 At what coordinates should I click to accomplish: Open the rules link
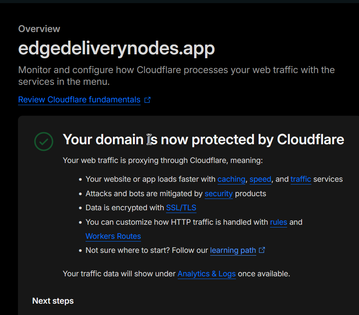pos(279,222)
